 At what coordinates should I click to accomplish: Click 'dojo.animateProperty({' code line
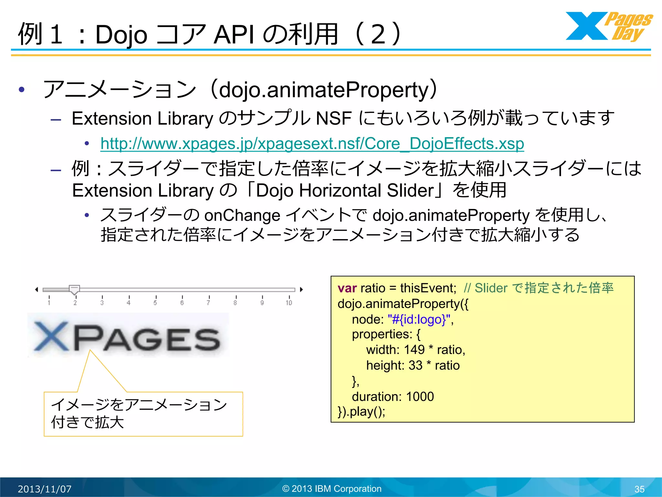click(x=403, y=304)
